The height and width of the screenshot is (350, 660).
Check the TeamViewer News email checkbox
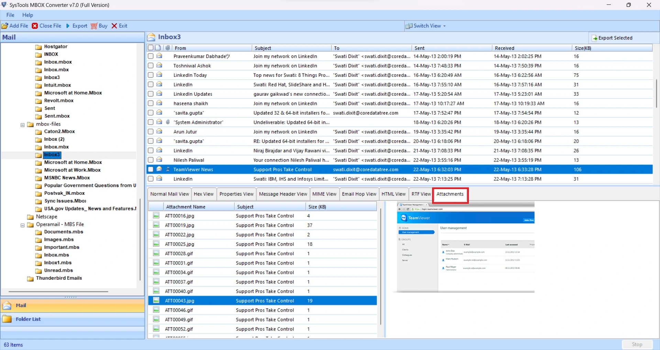coord(151,169)
